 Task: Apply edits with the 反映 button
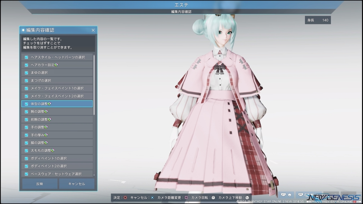pyautogui.click(x=40, y=184)
